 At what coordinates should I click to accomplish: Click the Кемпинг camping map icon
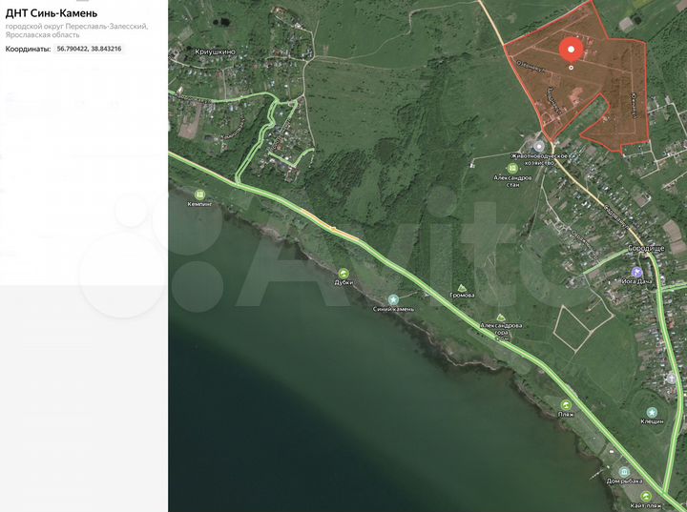click(x=200, y=195)
